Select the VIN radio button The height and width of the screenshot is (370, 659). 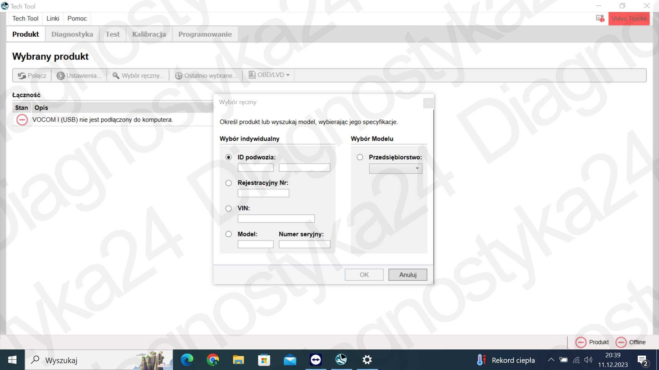[x=228, y=208]
